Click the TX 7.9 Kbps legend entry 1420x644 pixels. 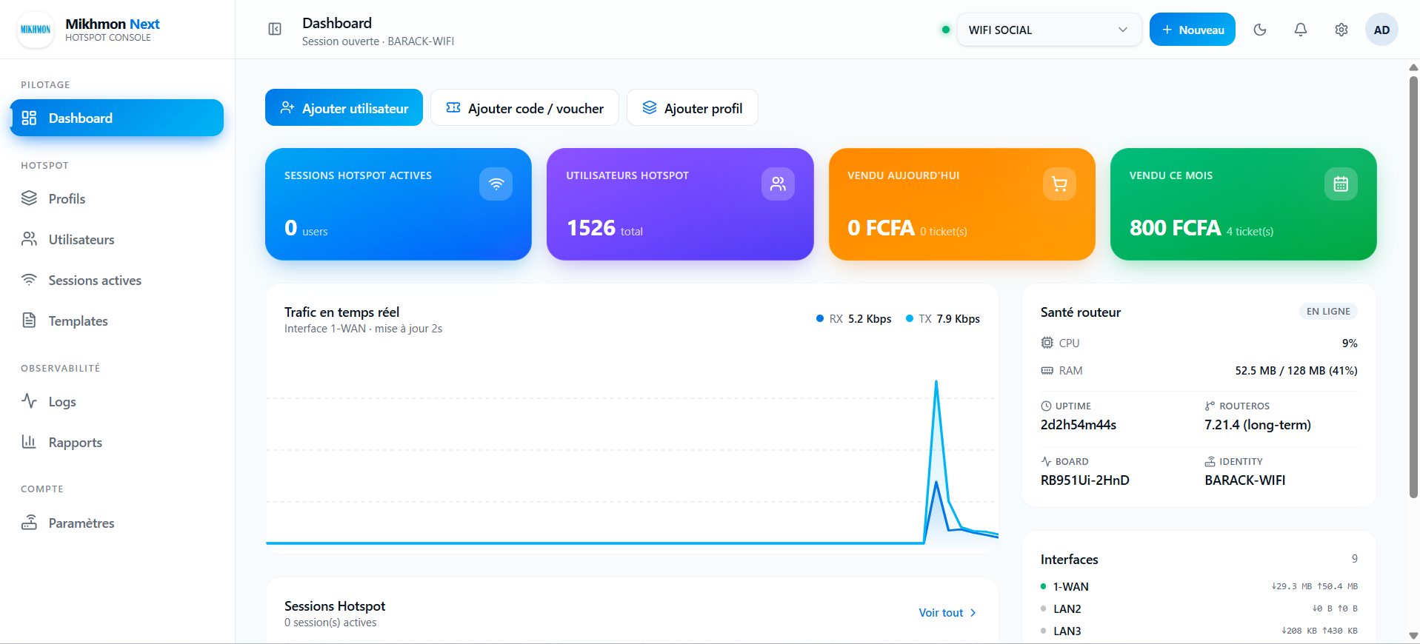[x=942, y=318]
